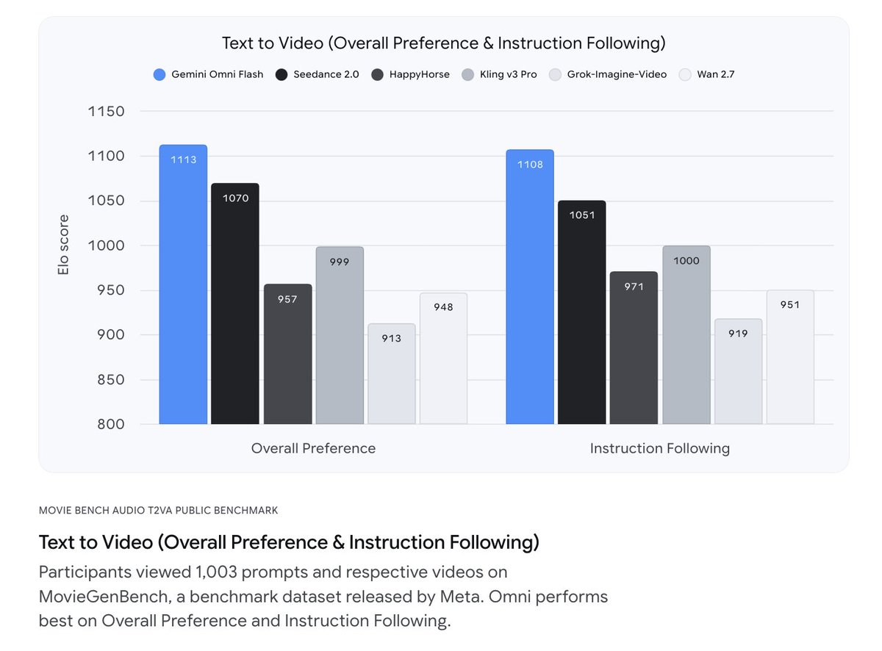
Task: Click the Instruction Following axis label
Action: pos(660,448)
